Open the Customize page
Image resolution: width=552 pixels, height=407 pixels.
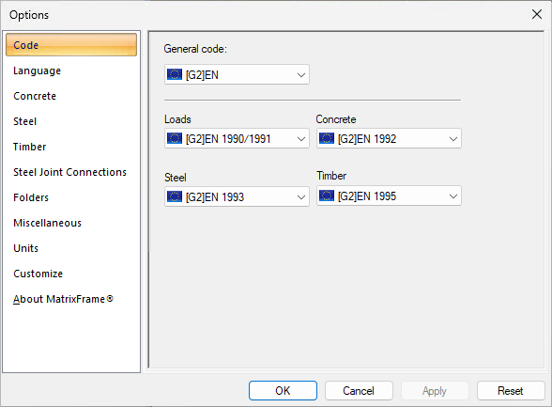[x=38, y=274]
